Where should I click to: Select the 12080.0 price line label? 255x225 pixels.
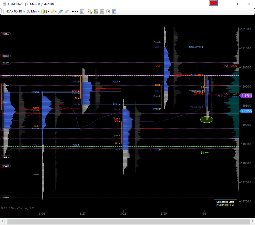[5, 56]
